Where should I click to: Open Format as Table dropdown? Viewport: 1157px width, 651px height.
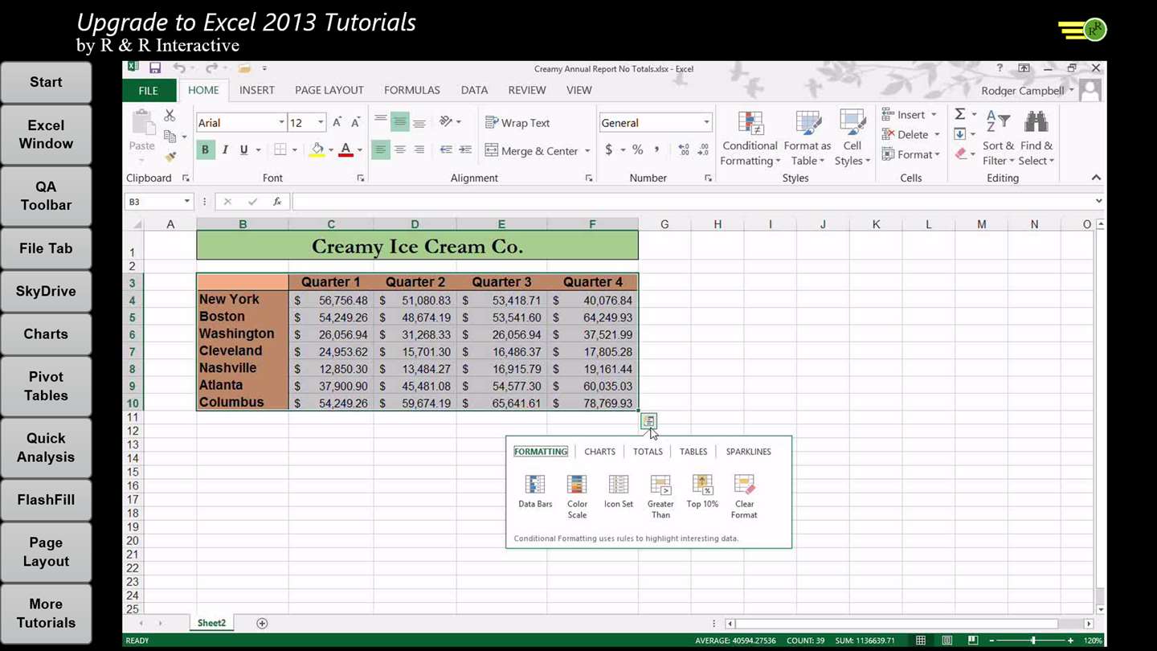807,138
